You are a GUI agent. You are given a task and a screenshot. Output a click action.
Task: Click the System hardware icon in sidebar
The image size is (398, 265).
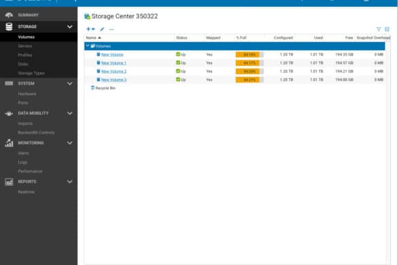tap(9, 84)
